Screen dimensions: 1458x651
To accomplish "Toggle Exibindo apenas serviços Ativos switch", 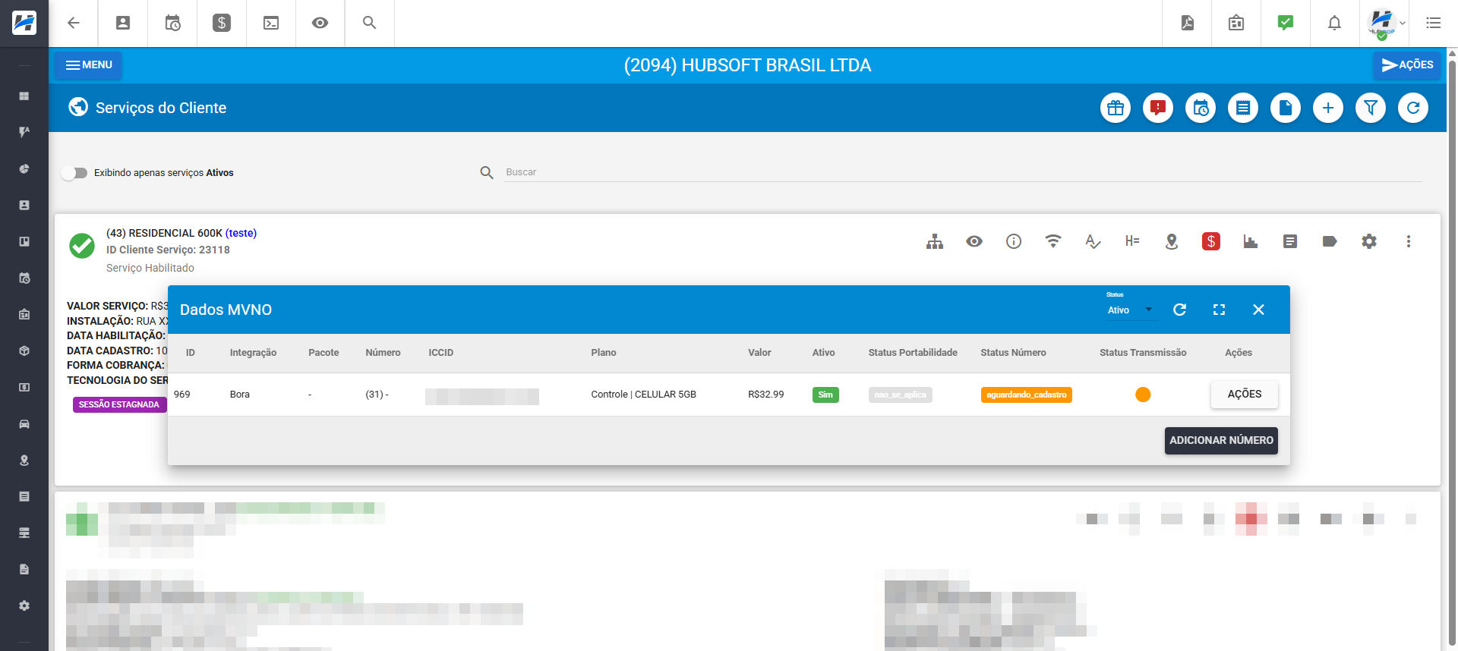I will (x=74, y=173).
